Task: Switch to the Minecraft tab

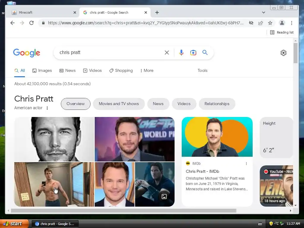Action: 42,12
